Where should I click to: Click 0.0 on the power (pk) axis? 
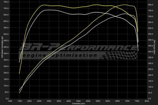pyautogui.click(x=7, y=98)
